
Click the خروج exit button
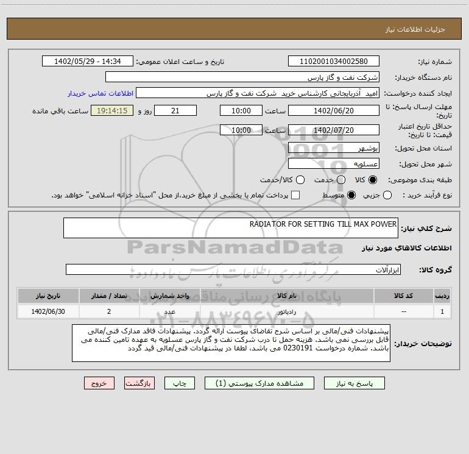tap(99, 383)
